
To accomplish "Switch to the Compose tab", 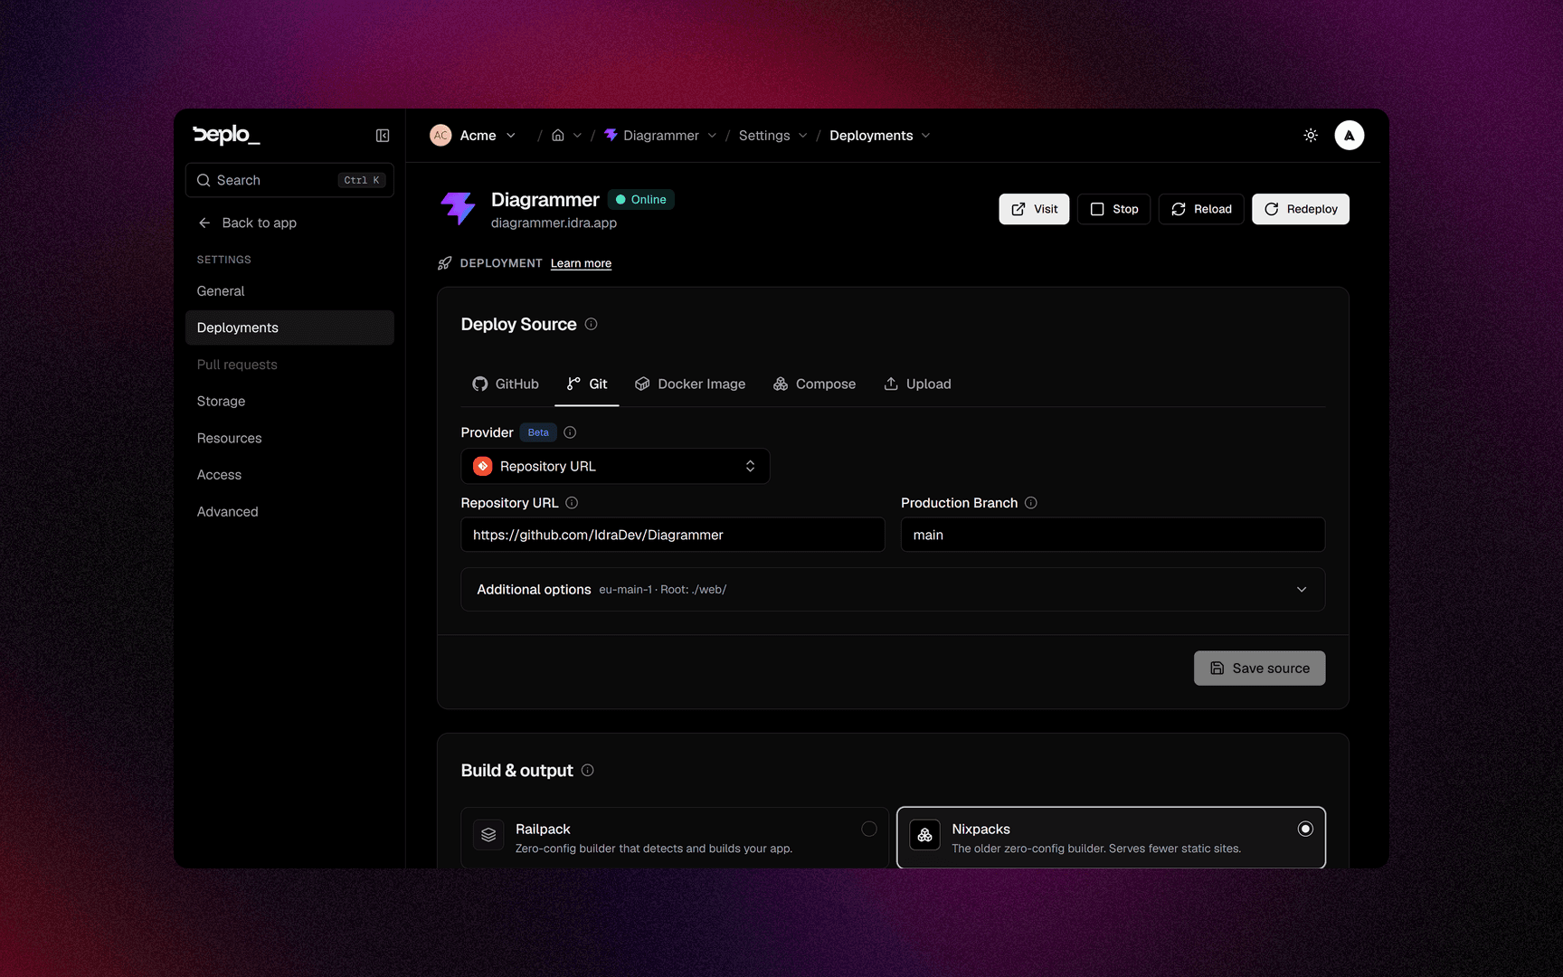I will [x=814, y=384].
